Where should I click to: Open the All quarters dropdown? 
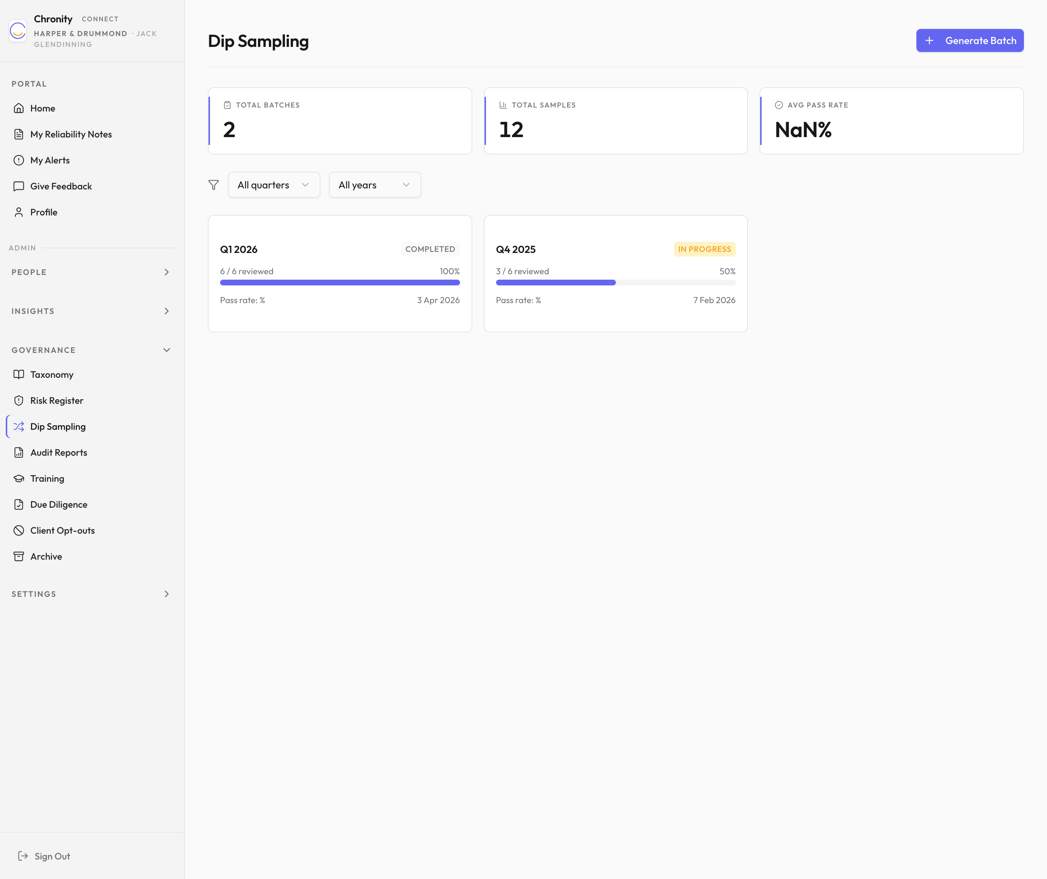(x=274, y=185)
